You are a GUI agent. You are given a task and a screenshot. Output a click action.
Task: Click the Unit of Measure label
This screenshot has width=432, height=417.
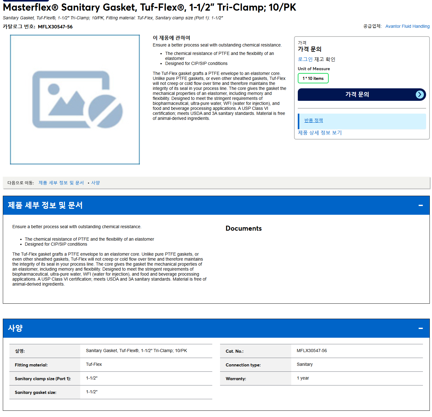click(314, 69)
